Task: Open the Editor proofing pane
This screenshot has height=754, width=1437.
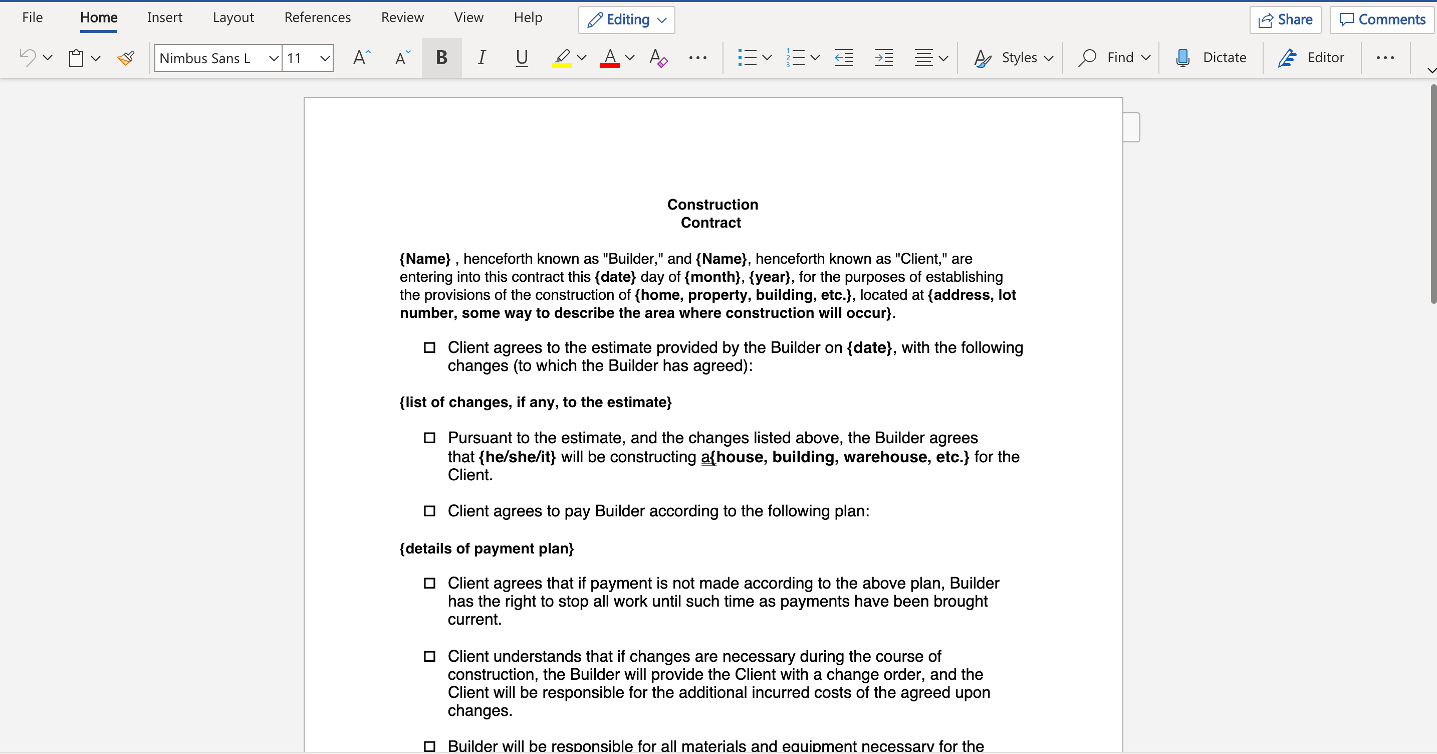Action: [1311, 58]
